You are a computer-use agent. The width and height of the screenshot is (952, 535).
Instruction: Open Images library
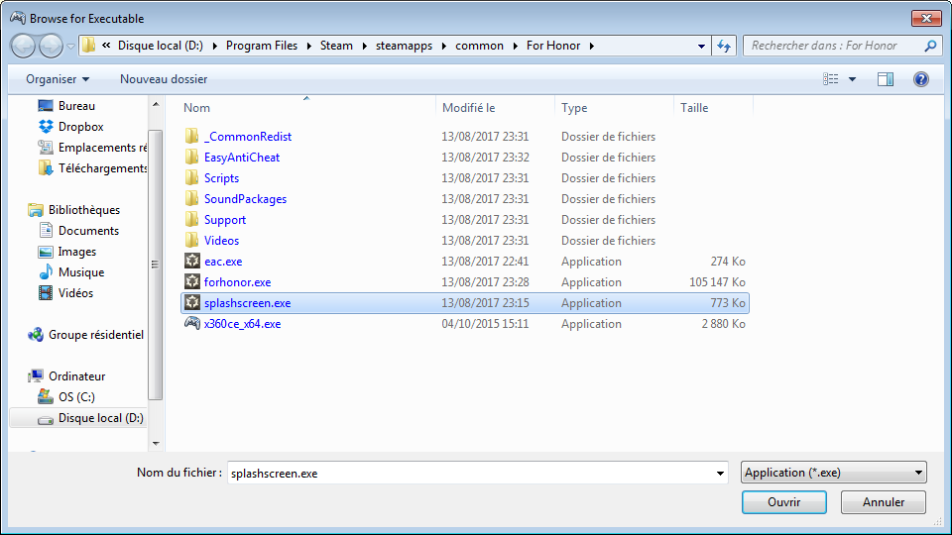point(76,252)
